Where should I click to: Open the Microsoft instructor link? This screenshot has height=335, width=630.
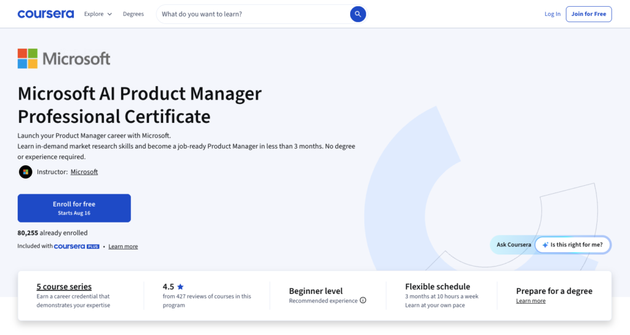point(84,171)
